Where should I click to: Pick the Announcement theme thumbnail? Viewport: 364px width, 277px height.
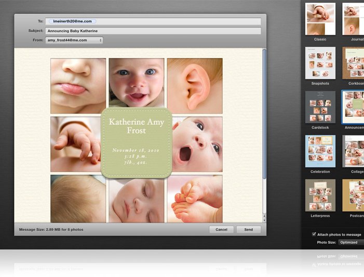[x=353, y=107]
